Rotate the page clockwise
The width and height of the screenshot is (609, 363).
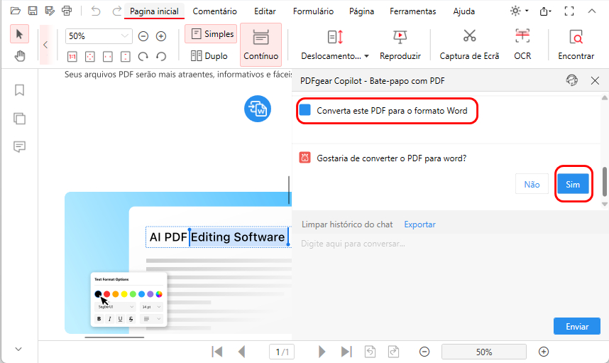click(x=143, y=57)
